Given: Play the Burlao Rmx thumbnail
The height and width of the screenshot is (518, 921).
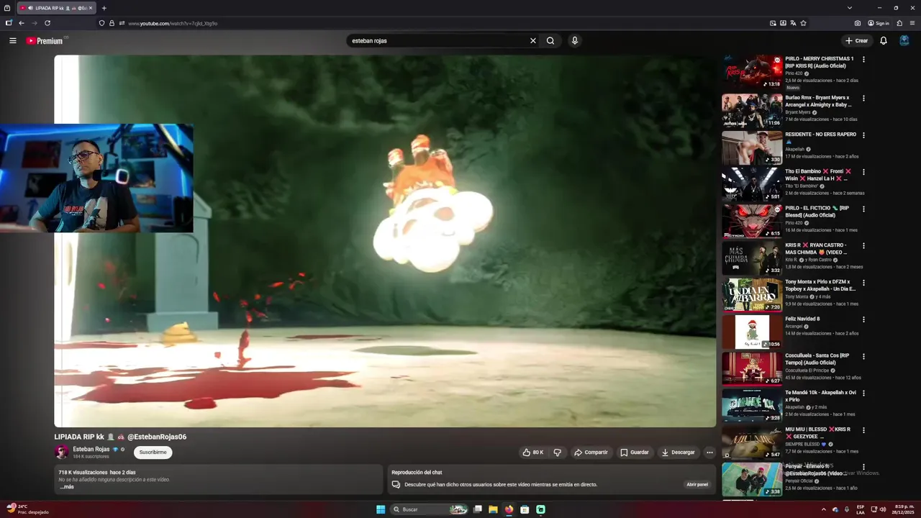Looking at the screenshot, I should coord(752,110).
